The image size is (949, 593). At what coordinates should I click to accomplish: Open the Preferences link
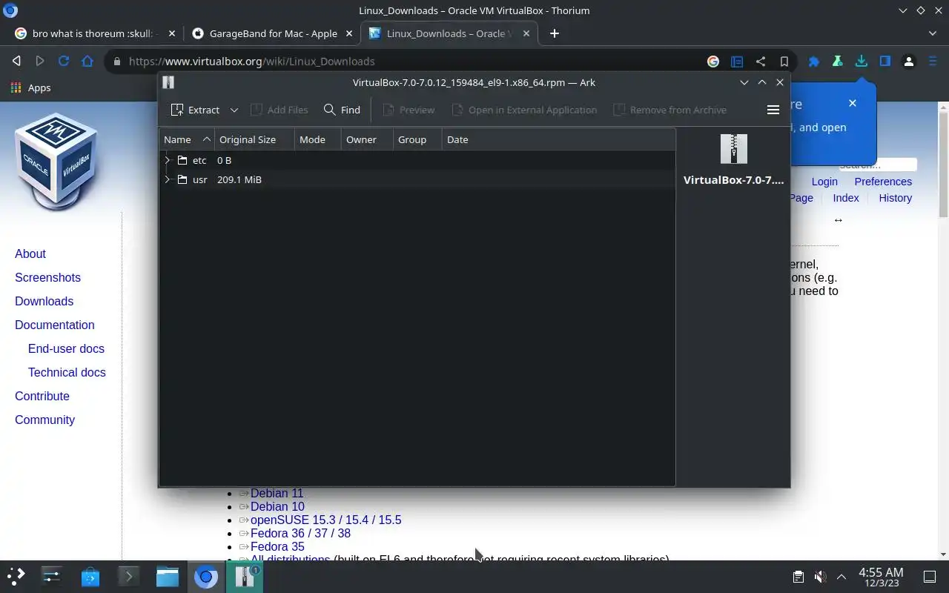(x=883, y=182)
